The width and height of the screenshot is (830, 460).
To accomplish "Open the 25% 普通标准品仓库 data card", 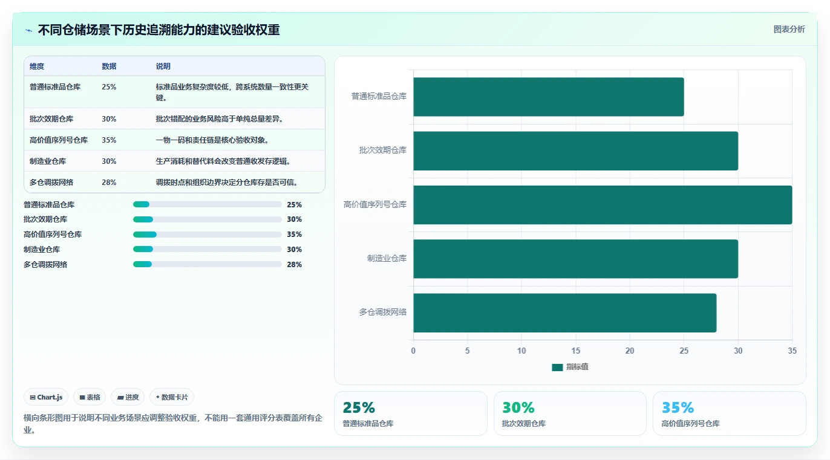I will pyautogui.click(x=411, y=413).
